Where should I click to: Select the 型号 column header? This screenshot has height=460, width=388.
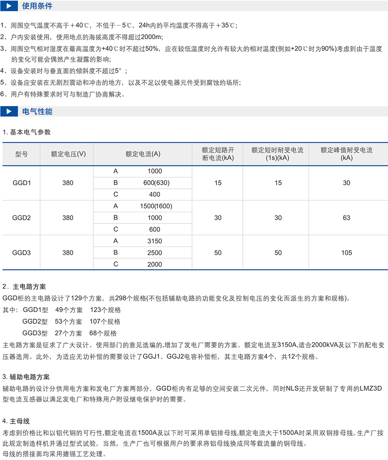pos(22,154)
